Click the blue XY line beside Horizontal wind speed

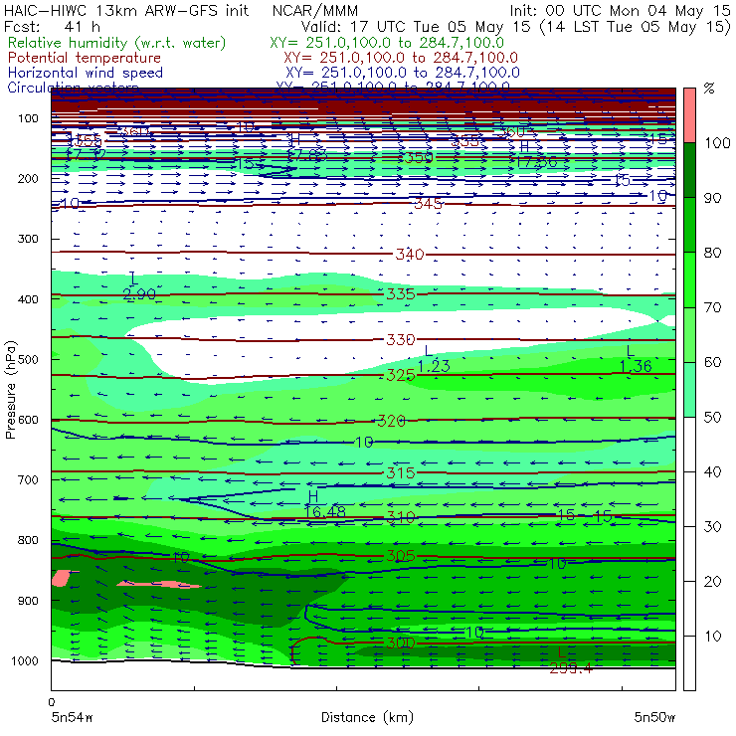coord(403,73)
